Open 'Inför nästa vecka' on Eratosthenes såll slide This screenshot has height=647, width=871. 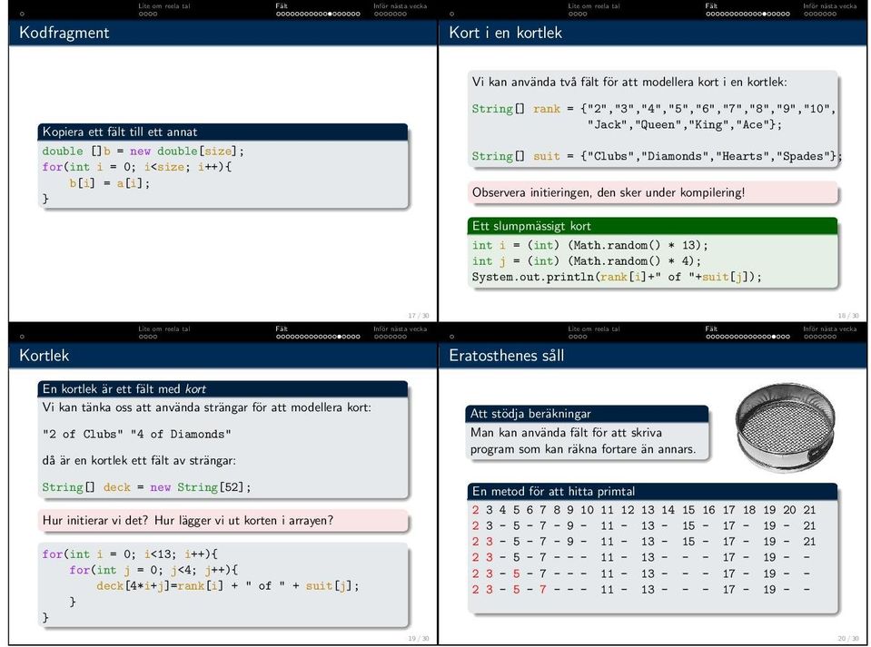point(830,328)
